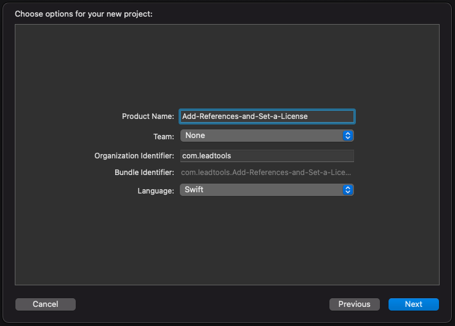Click the "Organization Identifier:" label

pos(134,156)
